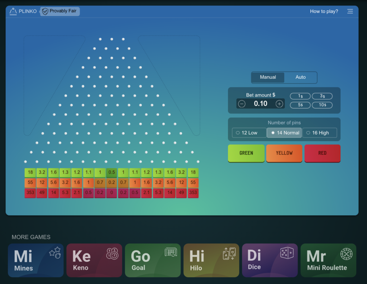
Task: Drop a ball with the YELLOW button
Action: pyautogui.click(x=284, y=153)
